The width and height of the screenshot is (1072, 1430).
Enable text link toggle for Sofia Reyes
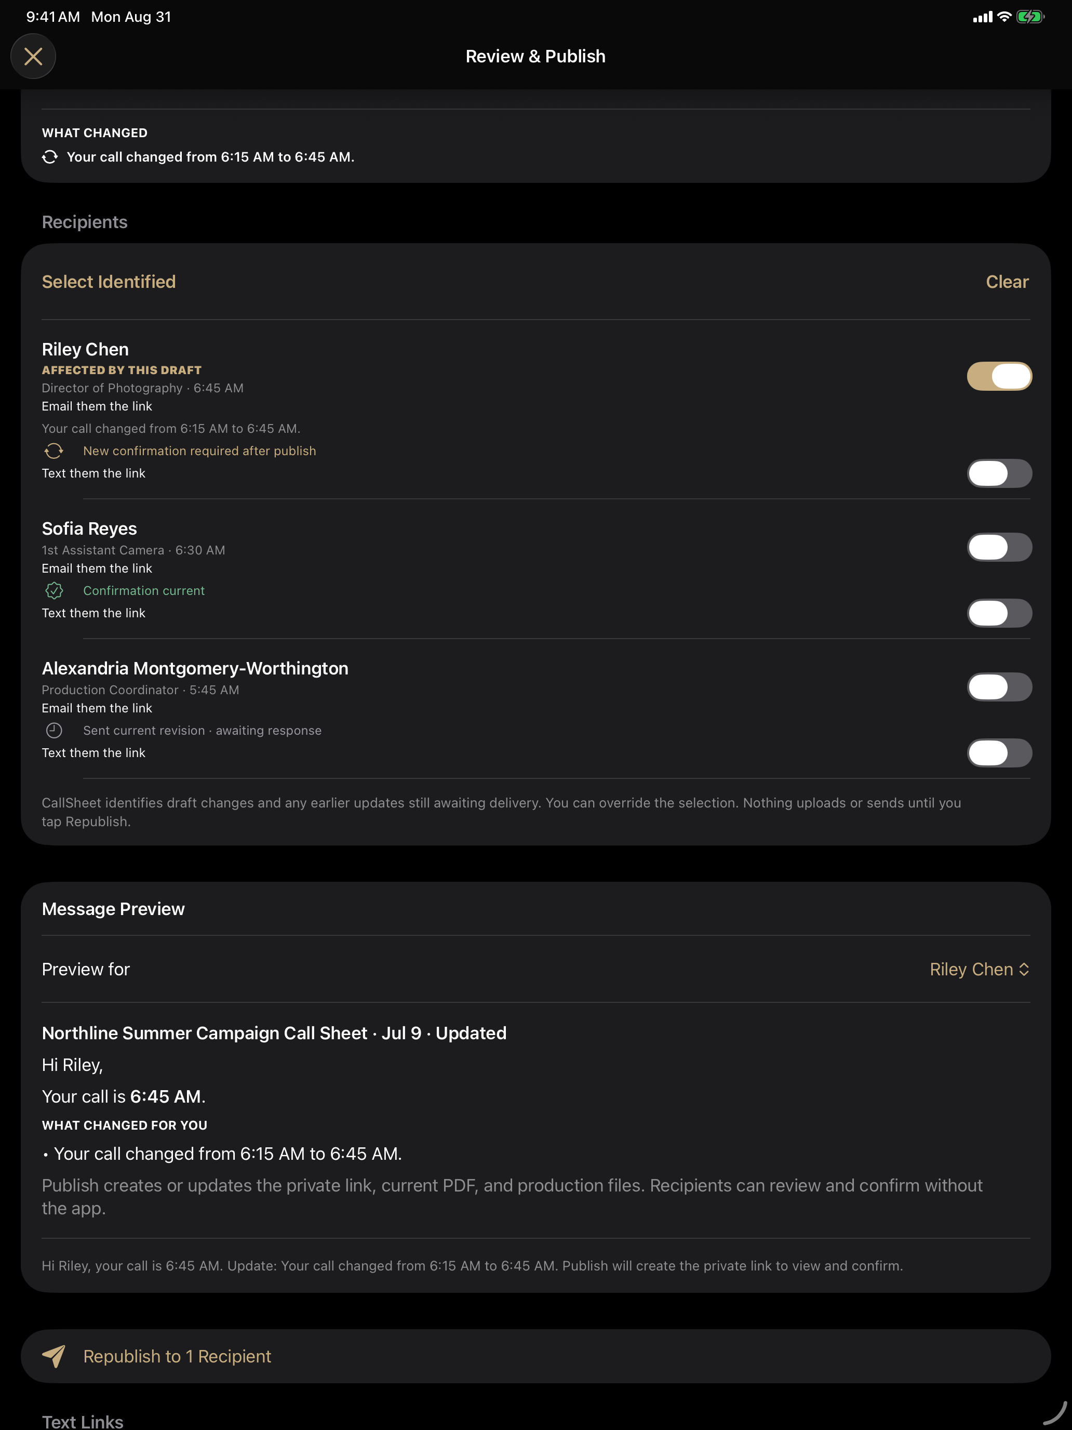[x=999, y=613]
